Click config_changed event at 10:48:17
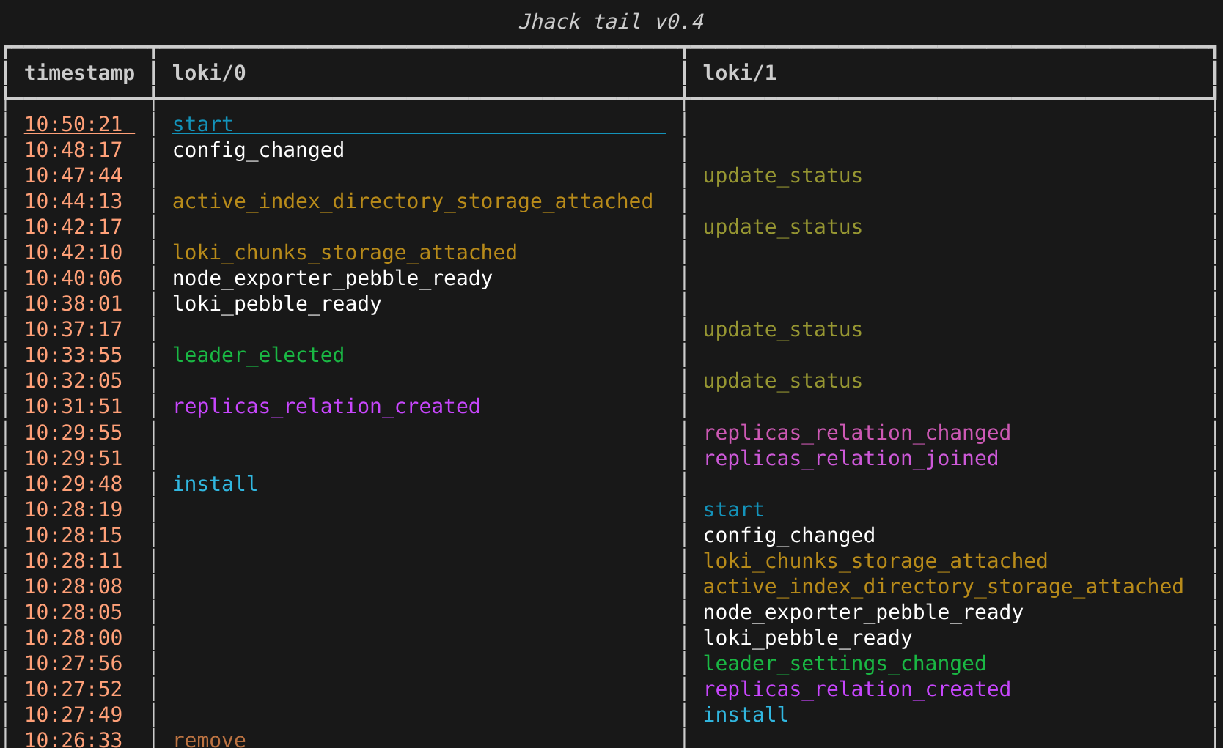Image resolution: width=1223 pixels, height=748 pixels. 258,150
